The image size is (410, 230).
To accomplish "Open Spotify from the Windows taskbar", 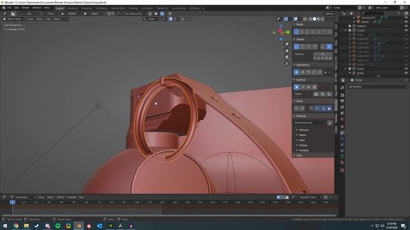I will coord(58,226).
